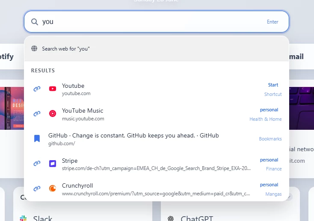This screenshot has width=314, height=221.
Task: Click the link icon next to Stripe
Action: [37, 164]
